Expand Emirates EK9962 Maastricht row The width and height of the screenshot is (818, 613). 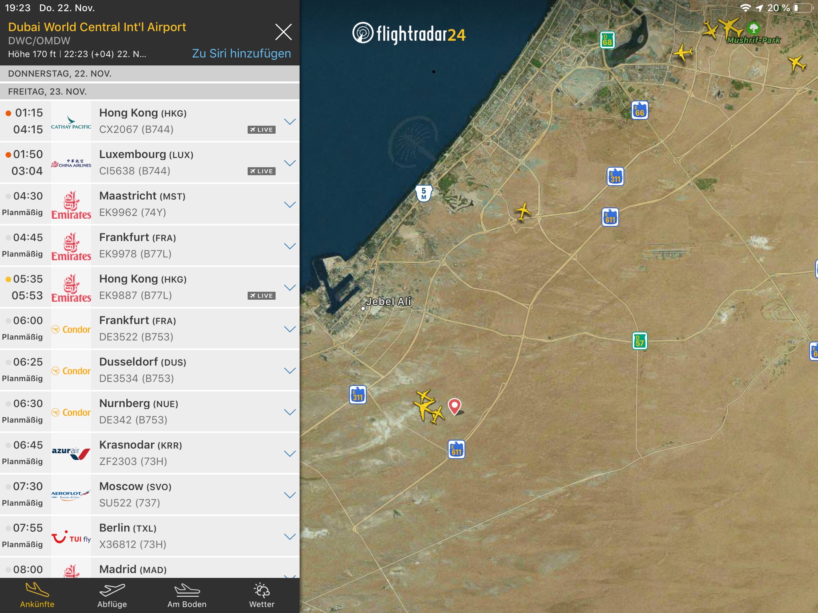click(x=290, y=204)
